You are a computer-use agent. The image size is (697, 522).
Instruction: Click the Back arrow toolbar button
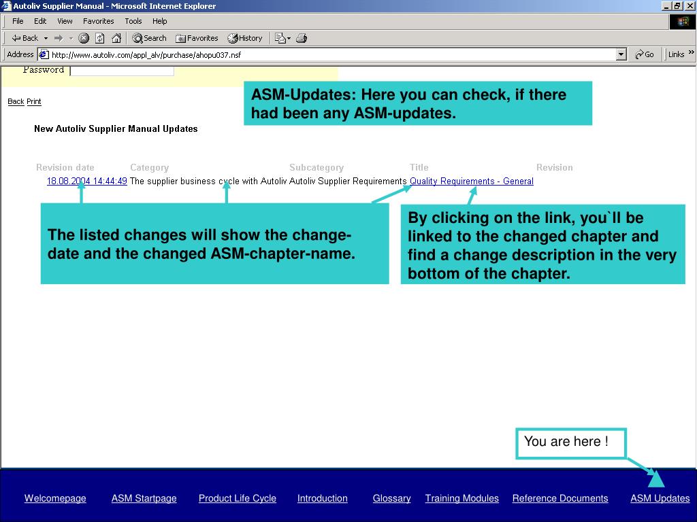(25, 38)
